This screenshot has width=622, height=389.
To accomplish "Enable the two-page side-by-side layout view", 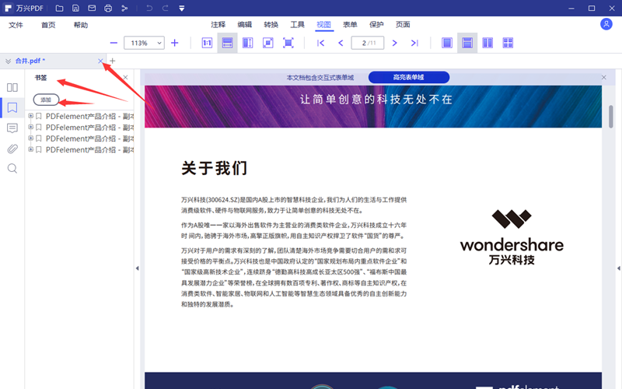I will pos(487,43).
